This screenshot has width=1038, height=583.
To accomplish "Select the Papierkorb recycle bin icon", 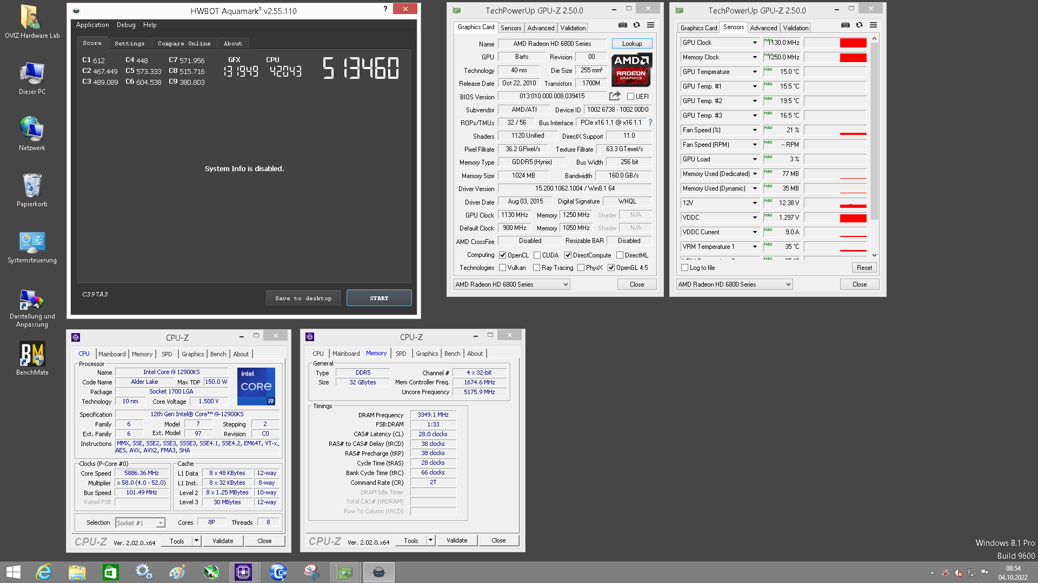I will pyautogui.click(x=32, y=190).
